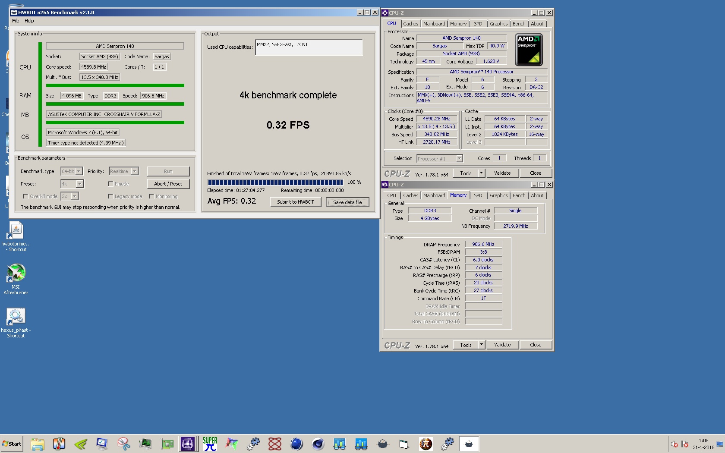
Task: Select the About tab in lower CPU-Z
Action: (x=537, y=195)
